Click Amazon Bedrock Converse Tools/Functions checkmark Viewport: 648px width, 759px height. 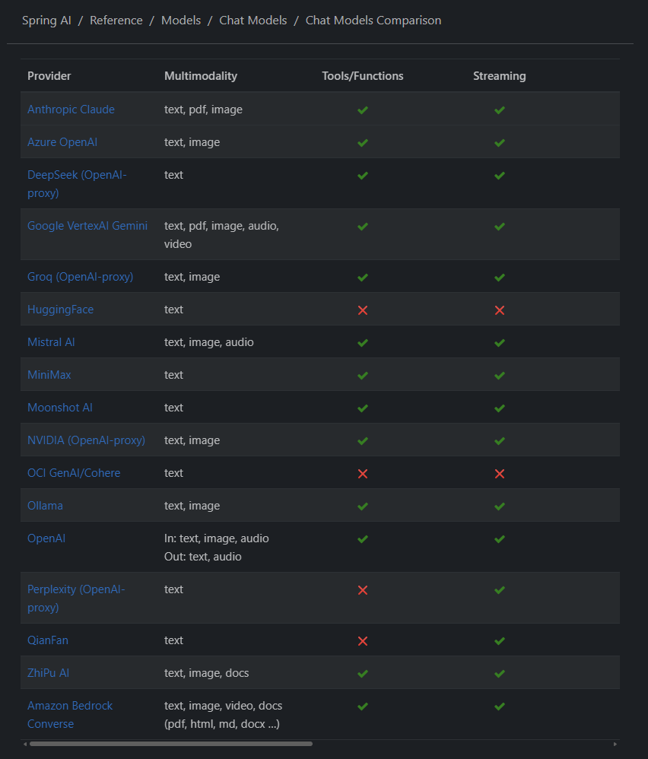tap(363, 707)
